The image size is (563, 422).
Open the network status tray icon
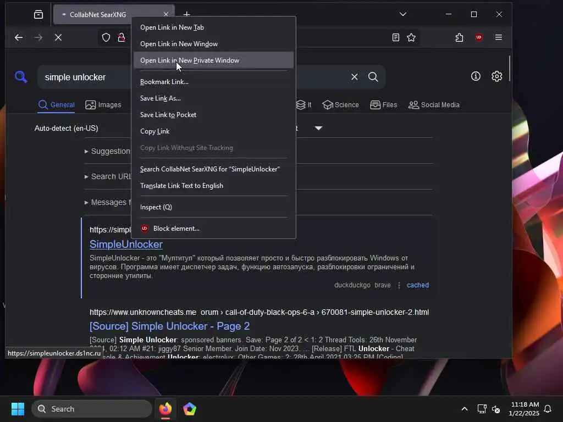482,409
